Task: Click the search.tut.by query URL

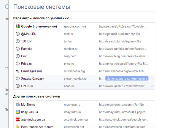Action: point(120,41)
